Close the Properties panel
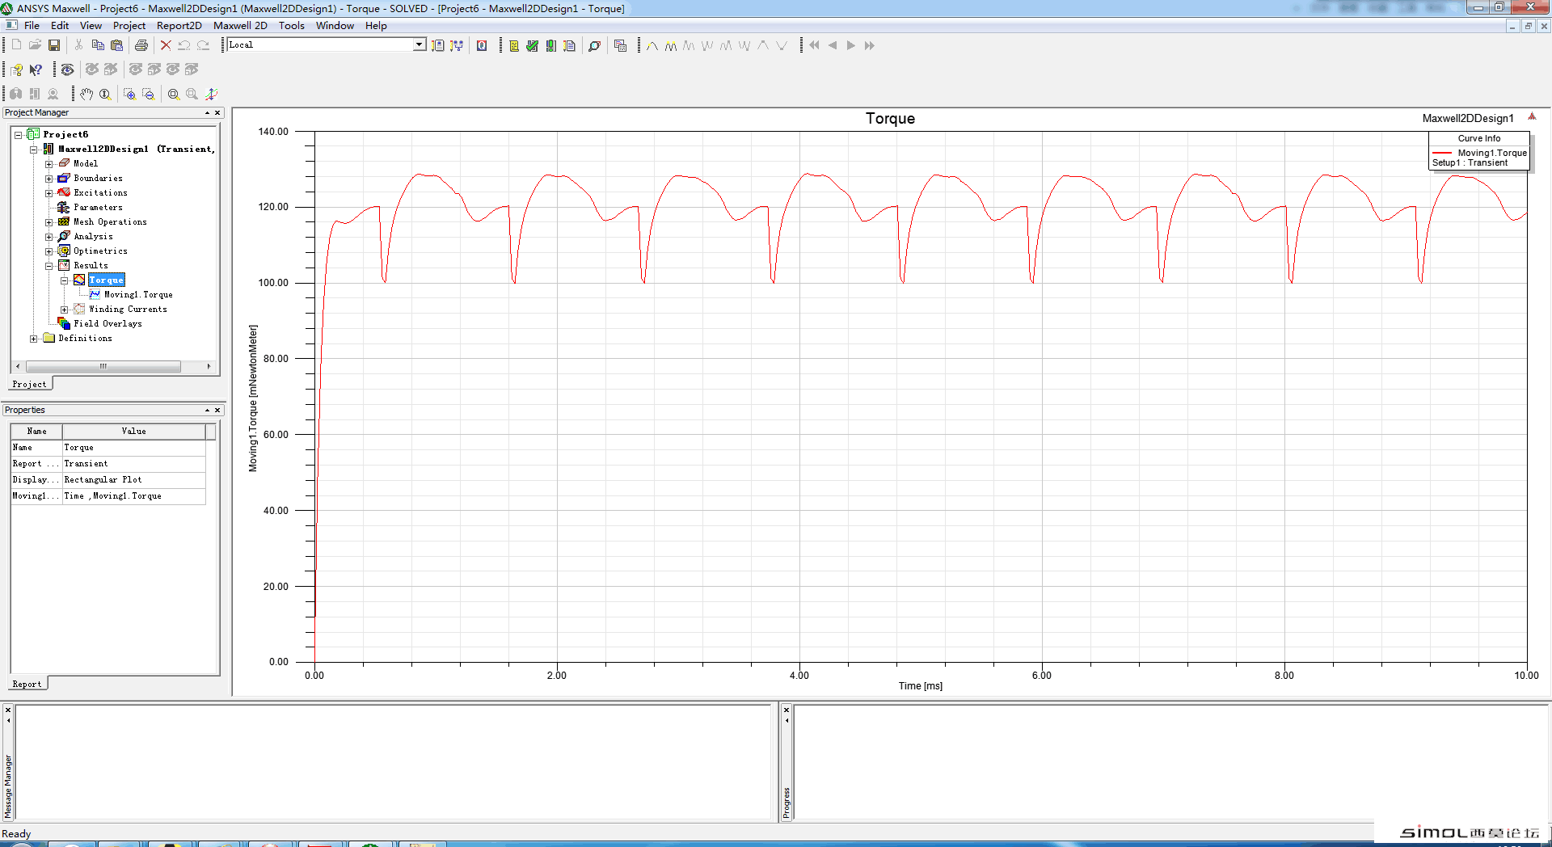The width and height of the screenshot is (1552, 847). (217, 411)
